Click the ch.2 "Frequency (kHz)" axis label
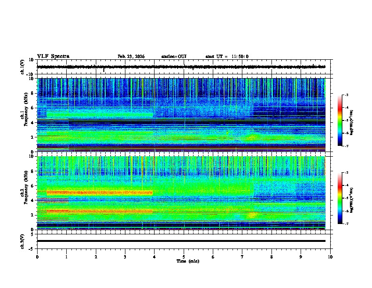This screenshot has width=372, height=288. coord(26,187)
